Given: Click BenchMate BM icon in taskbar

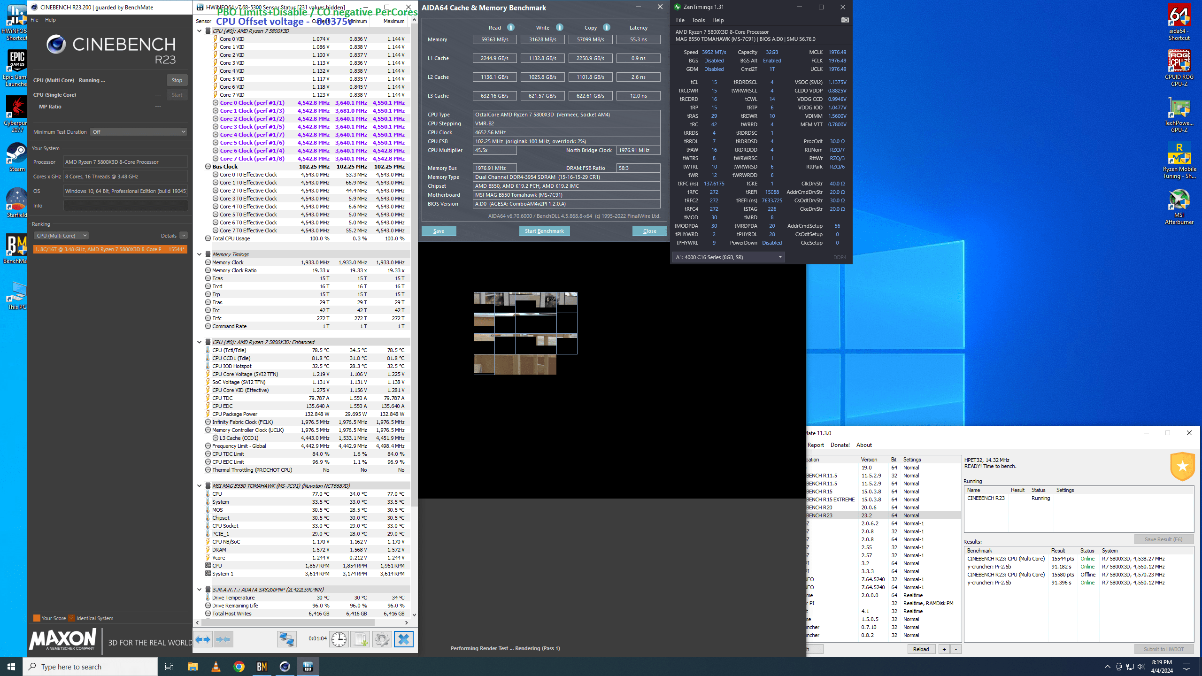Looking at the screenshot, I should 262,667.
